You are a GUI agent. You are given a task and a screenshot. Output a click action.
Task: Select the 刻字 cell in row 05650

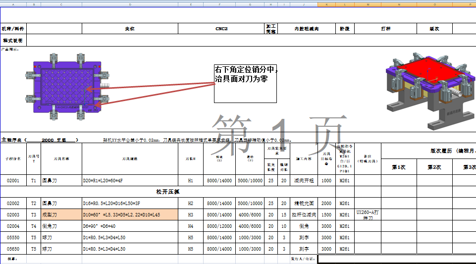pos(304,249)
